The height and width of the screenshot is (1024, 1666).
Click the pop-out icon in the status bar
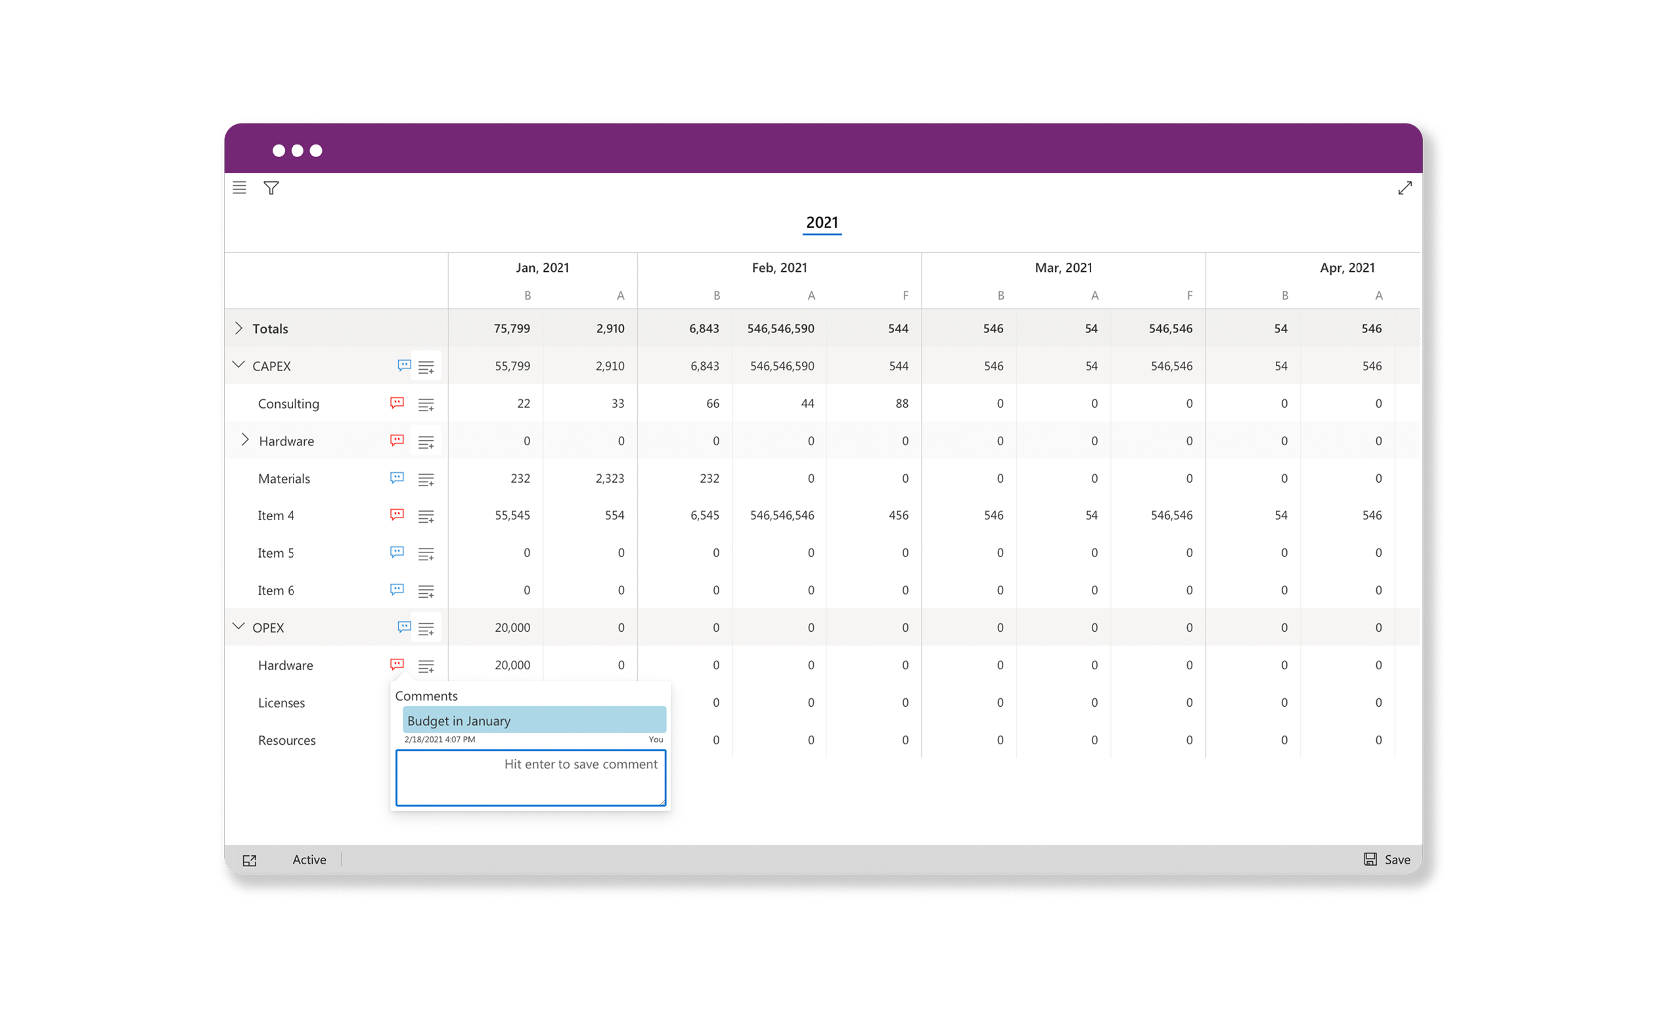[249, 860]
